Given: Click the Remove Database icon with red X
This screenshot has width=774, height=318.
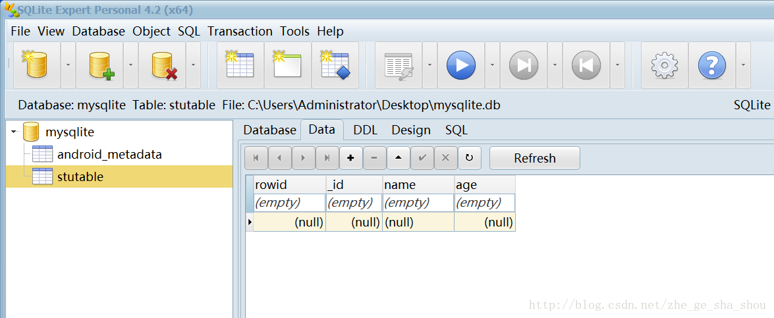Looking at the screenshot, I should 162,65.
